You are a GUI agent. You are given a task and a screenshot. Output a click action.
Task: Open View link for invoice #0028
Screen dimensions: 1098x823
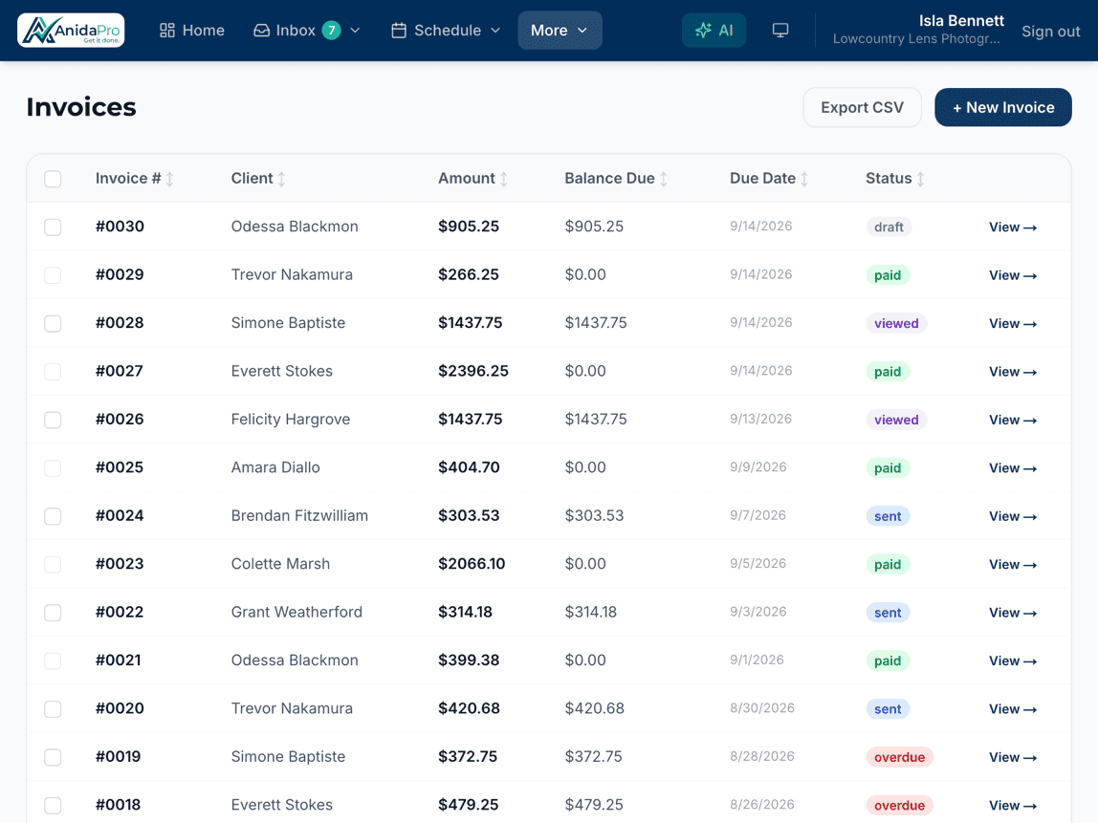coord(1013,324)
